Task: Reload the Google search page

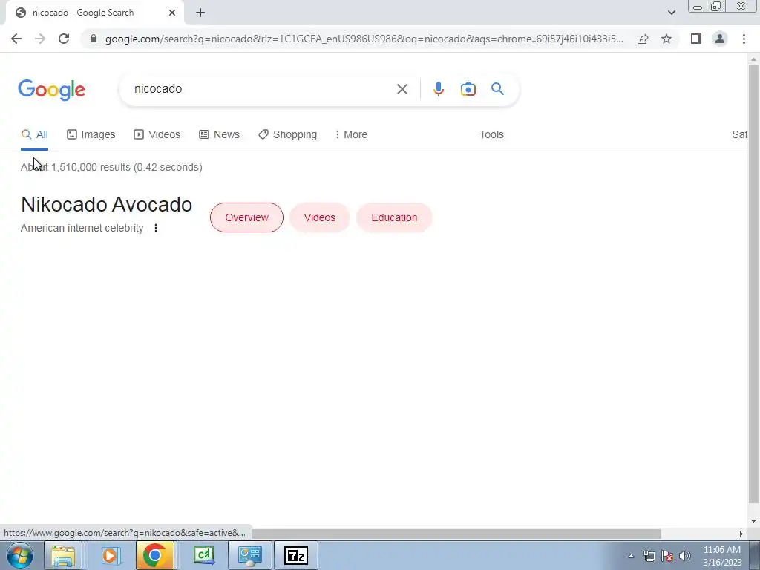Action: [64, 39]
